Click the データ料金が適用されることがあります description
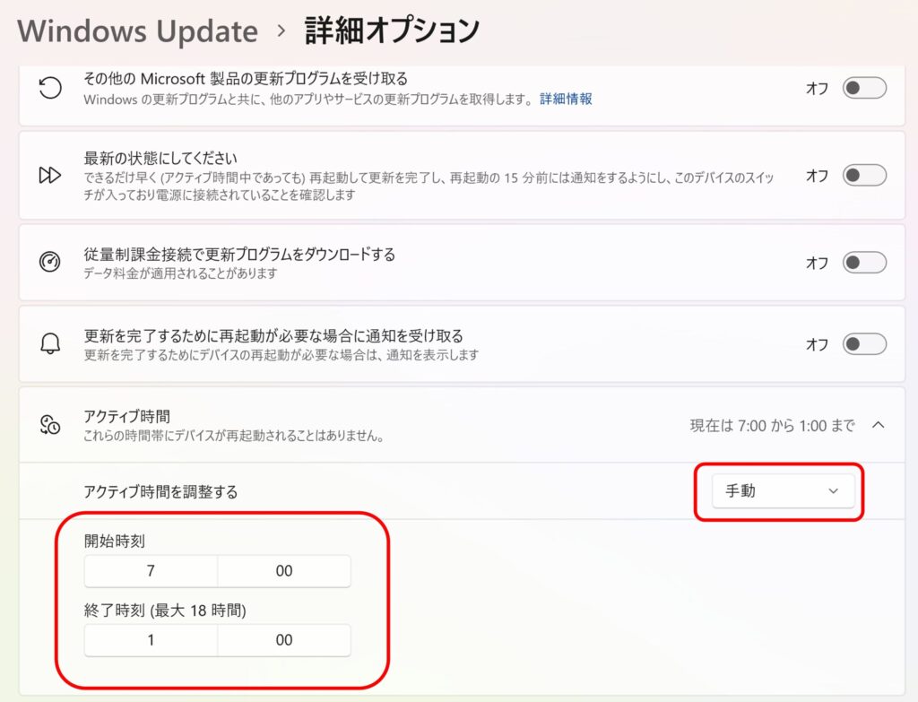 [180, 273]
